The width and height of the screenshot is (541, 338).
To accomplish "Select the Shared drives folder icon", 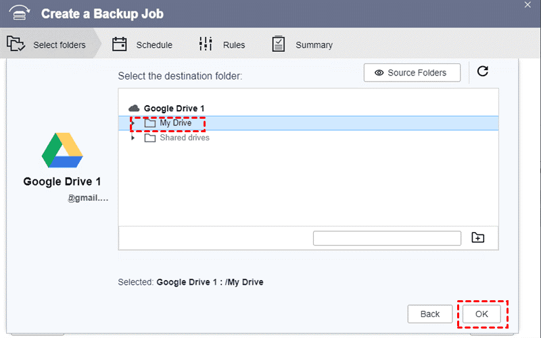I will pyautogui.click(x=150, y=138).
